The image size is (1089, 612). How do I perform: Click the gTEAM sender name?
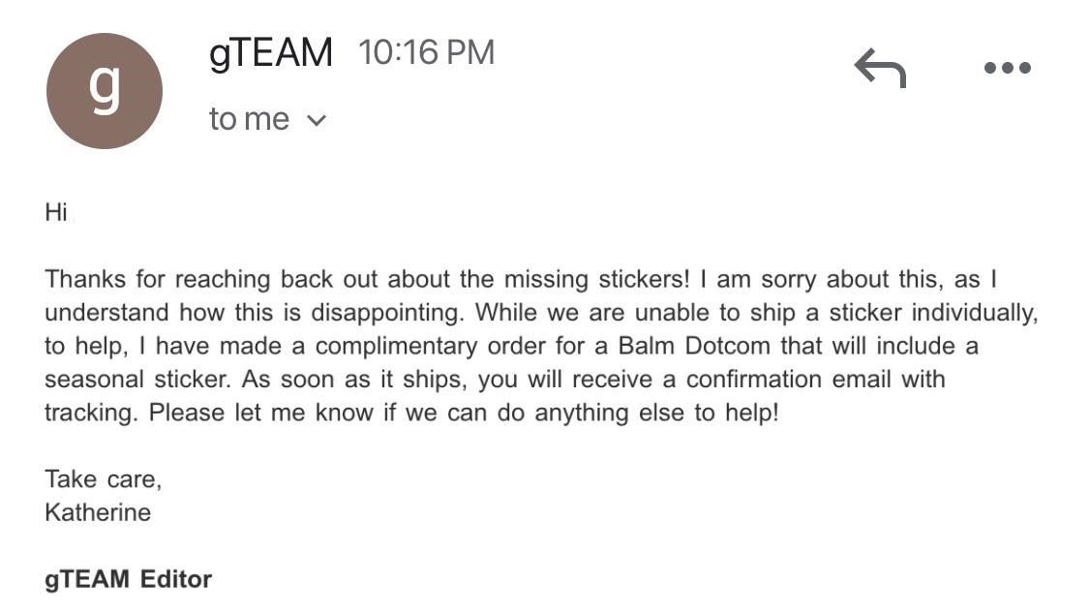[271, 52]
